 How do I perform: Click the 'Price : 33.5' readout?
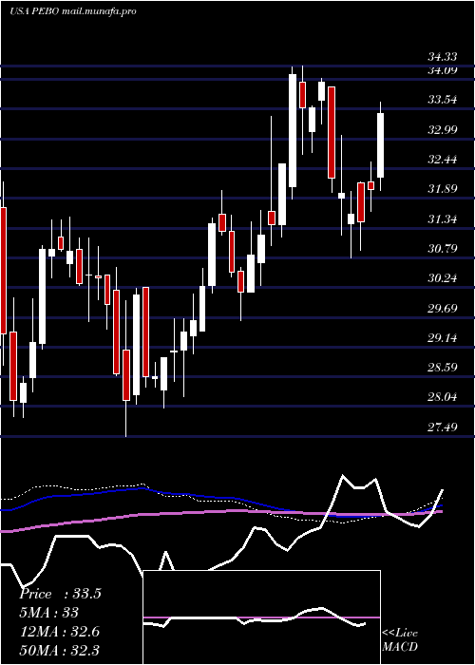coord(60,594)
